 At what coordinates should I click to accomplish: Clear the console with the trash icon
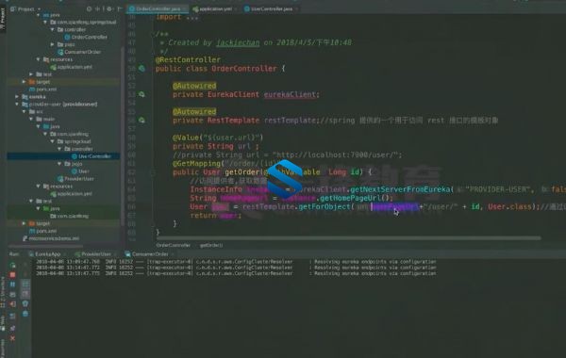tap(25, 314)
